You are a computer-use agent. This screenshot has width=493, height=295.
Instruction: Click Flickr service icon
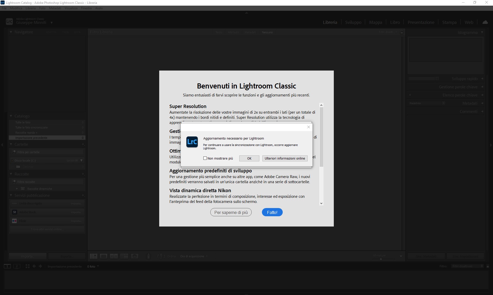coord(14,221)
